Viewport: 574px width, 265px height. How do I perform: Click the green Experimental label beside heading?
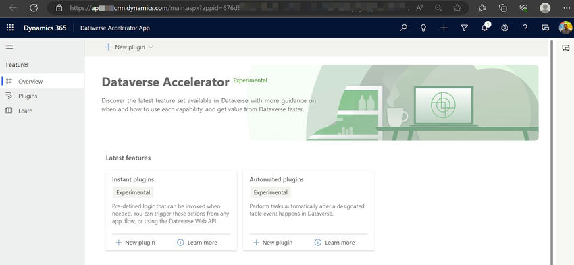coord(250,80)
